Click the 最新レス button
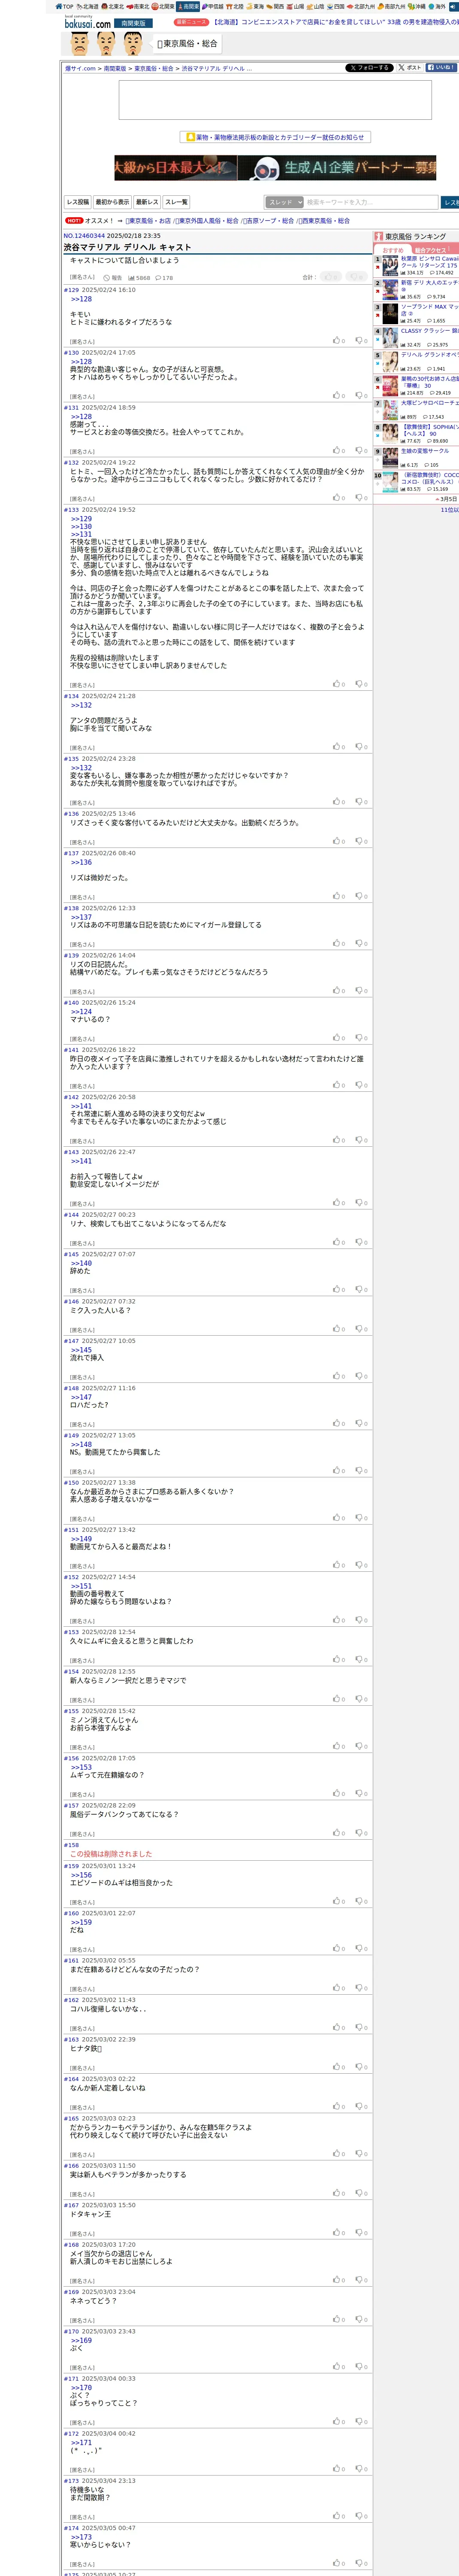Viewport: 459px width, 2576px height. click(x=147, y=202)
